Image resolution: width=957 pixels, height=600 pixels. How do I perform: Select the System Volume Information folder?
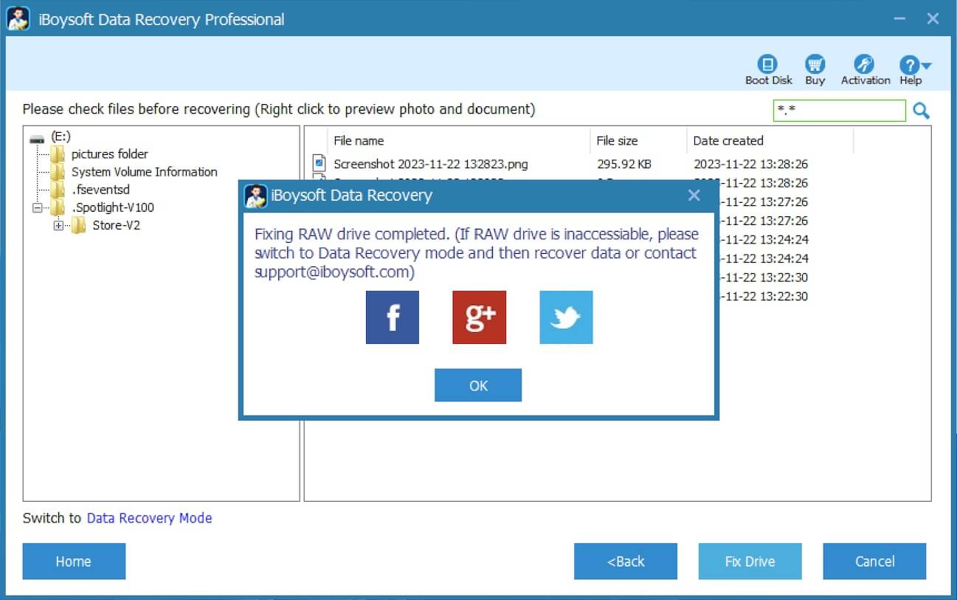click(144, 171)
